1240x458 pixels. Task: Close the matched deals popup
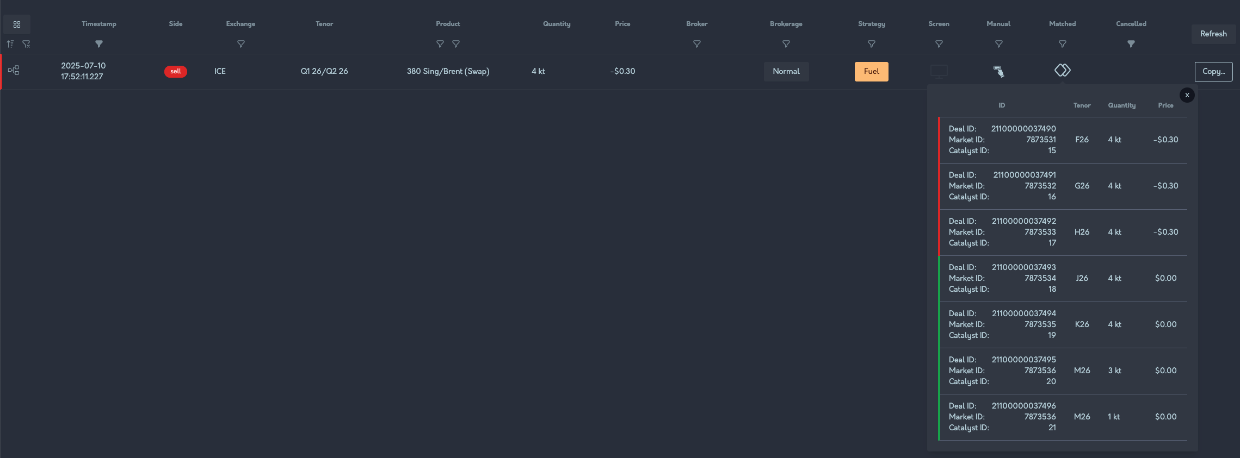click(x=1187, y=95)
